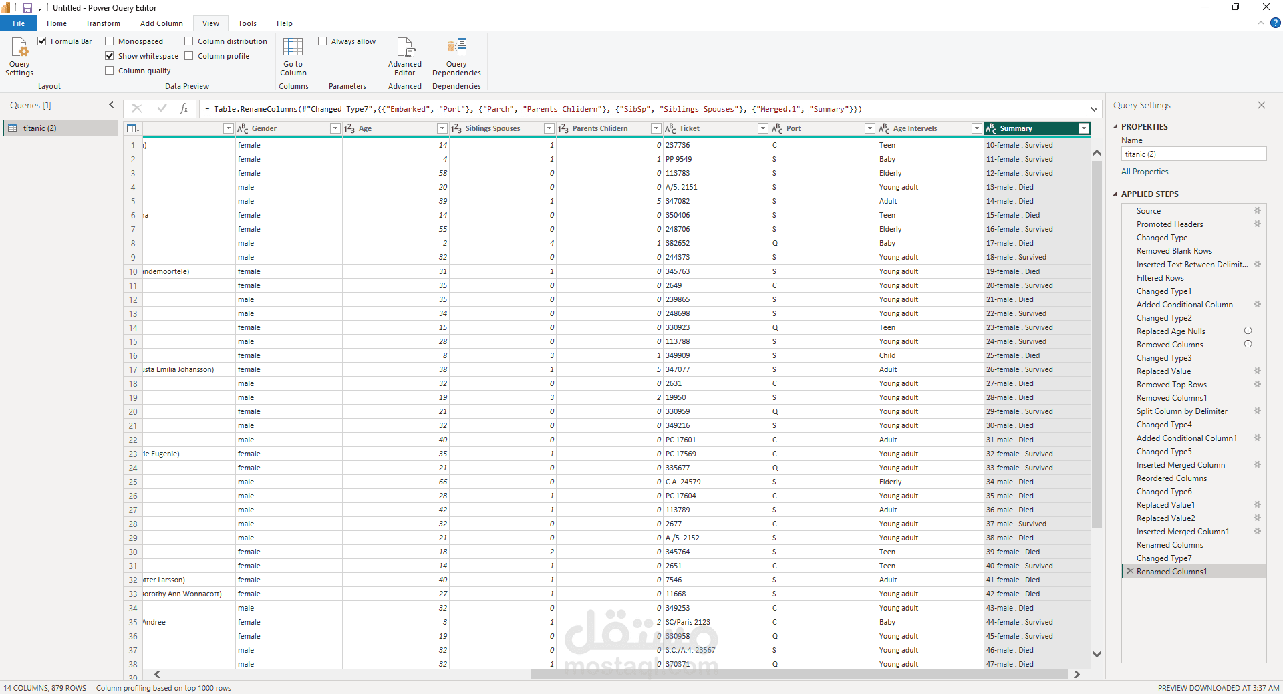Open the Summary column filter dropdown

pyautogui.click(x=1083, y=128)
